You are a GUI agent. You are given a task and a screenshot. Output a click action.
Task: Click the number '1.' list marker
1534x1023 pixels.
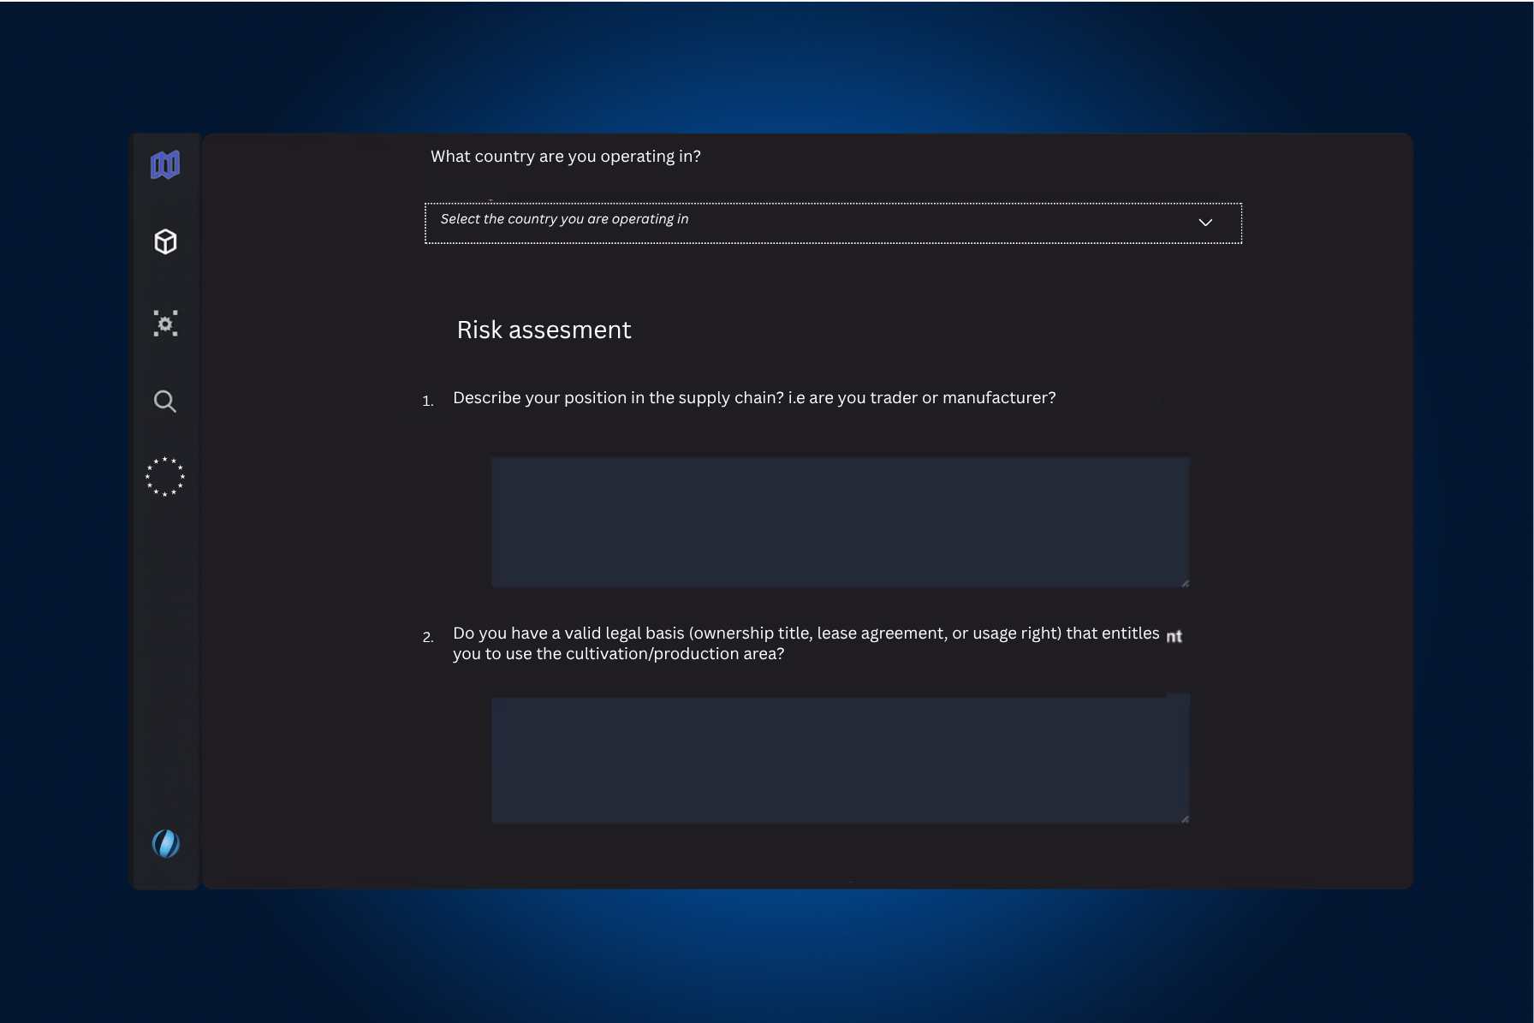[428, 401]
